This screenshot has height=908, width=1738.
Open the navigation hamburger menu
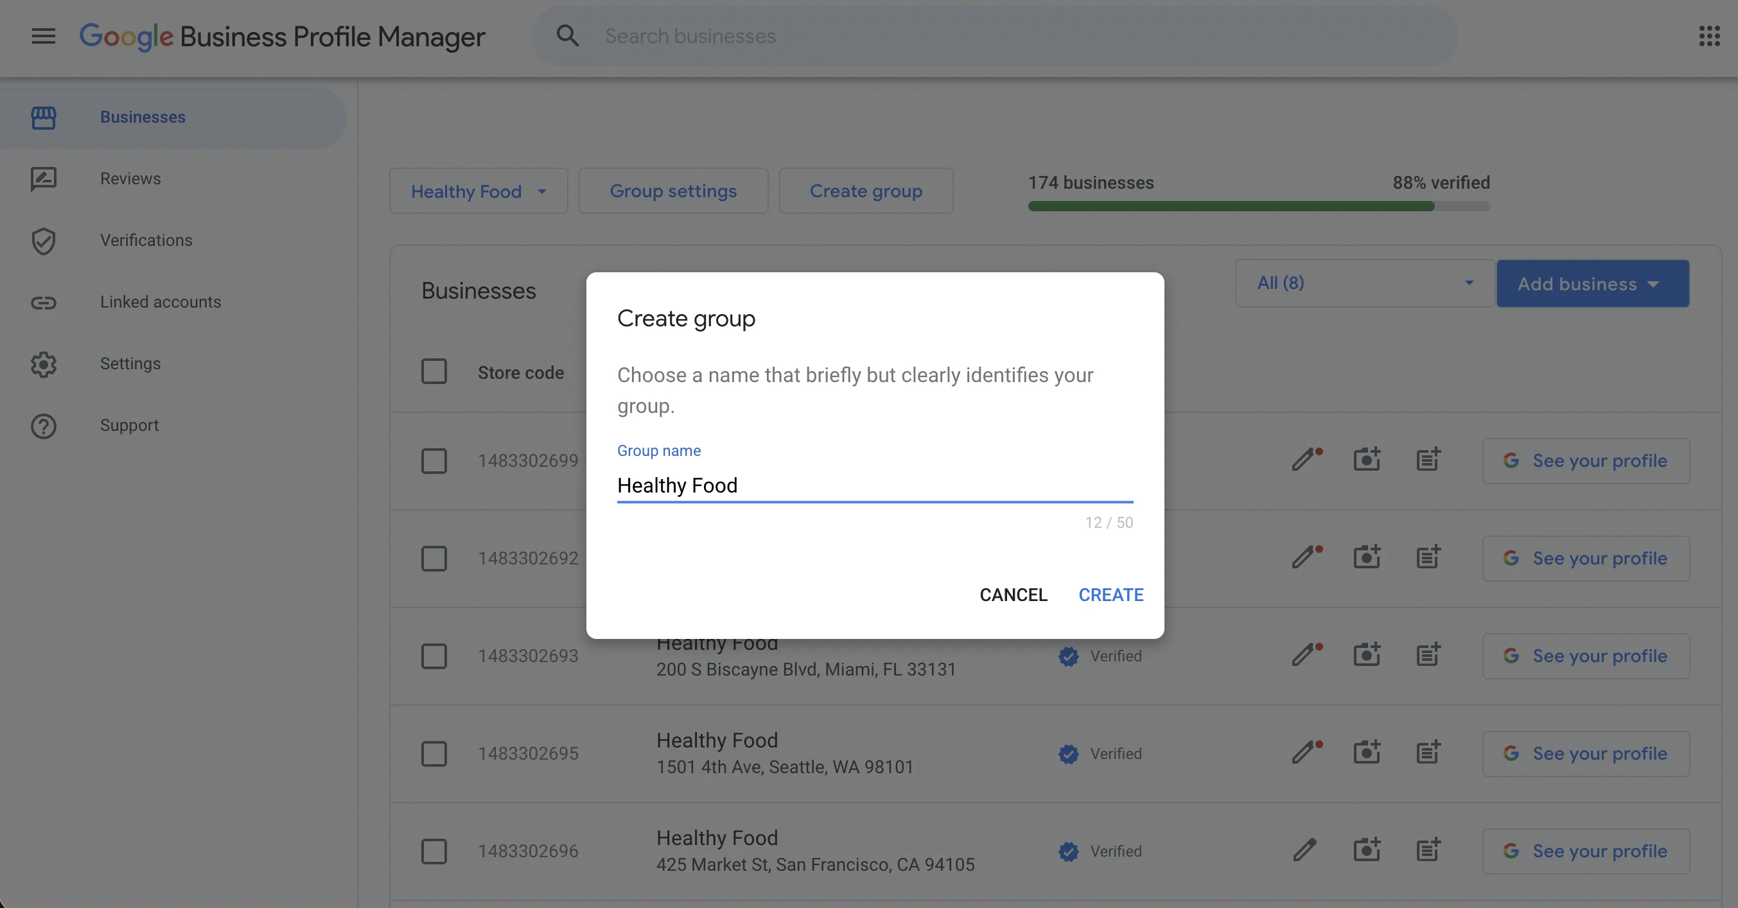point(42,37)
